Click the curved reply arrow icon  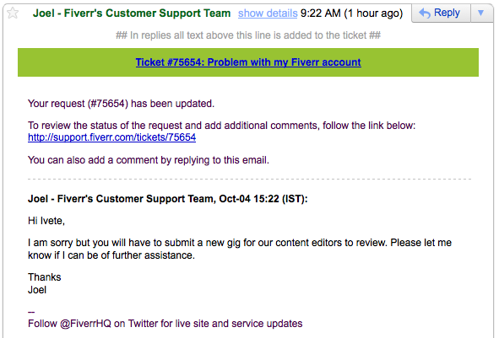point(425,13)
